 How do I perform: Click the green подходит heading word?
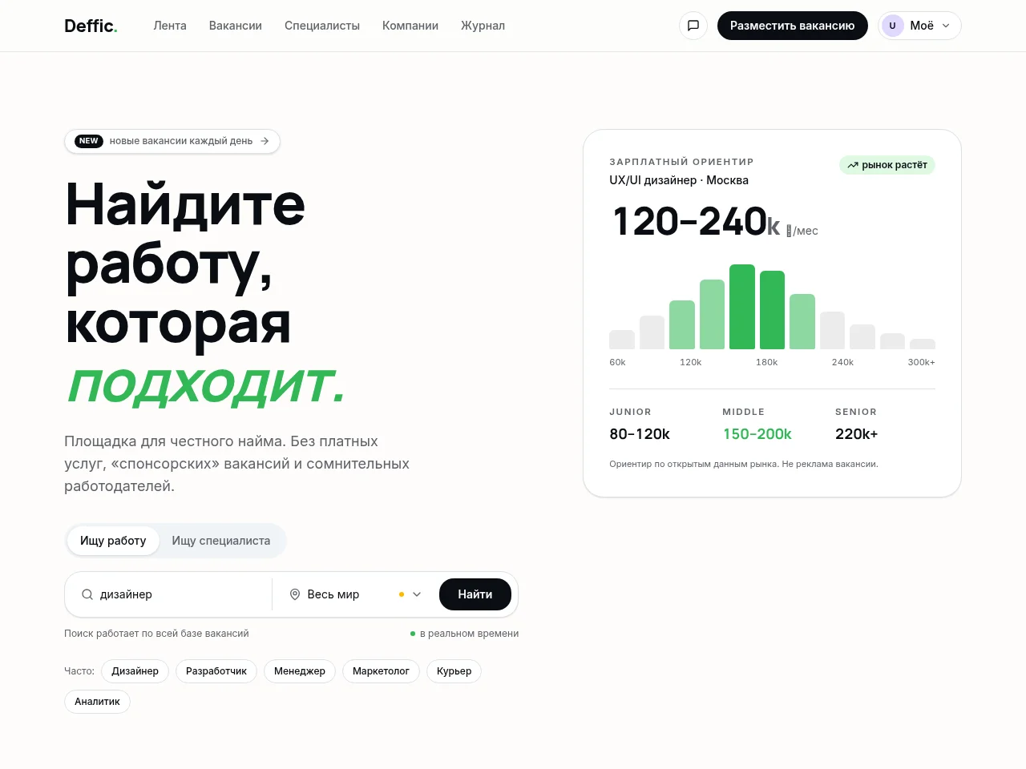point(206,385)
